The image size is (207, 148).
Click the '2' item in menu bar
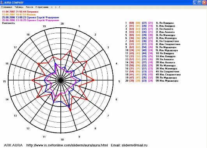coord(59,7)
